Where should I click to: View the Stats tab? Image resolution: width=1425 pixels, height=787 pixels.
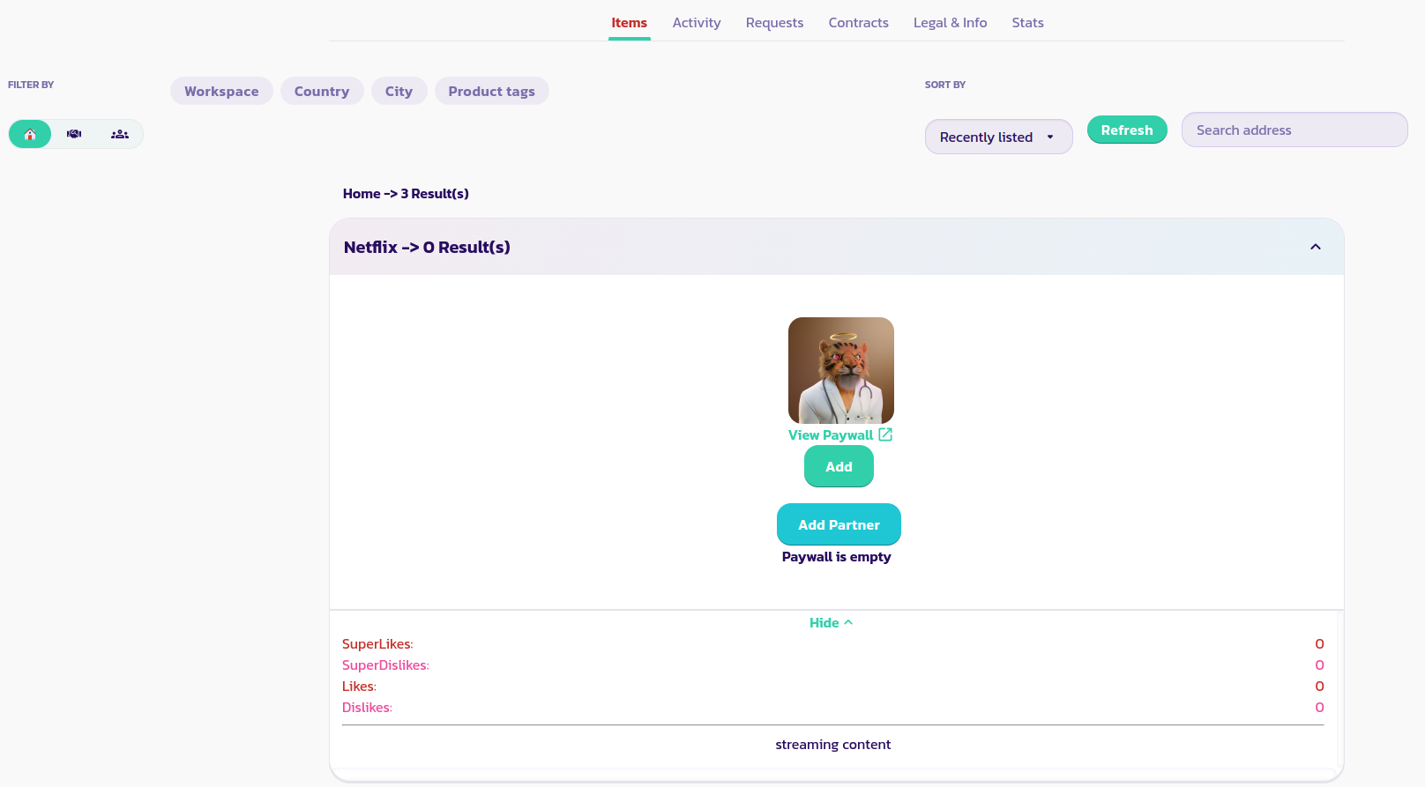[1027, 23]
